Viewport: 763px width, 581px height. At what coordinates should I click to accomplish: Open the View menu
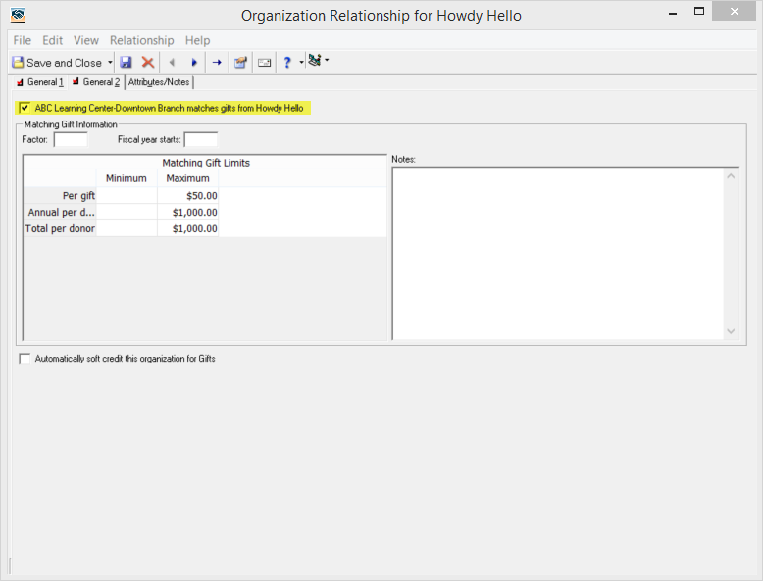point(86,40)
